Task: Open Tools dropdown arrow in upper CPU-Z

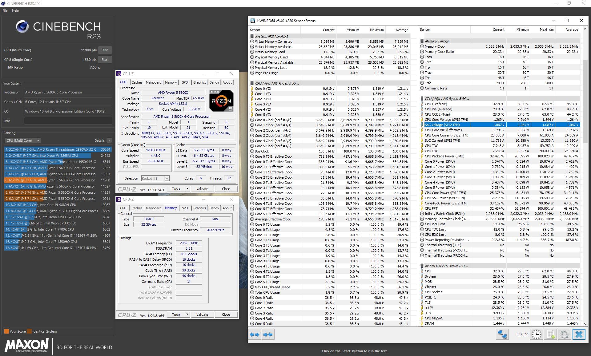Action: (187, 189)
